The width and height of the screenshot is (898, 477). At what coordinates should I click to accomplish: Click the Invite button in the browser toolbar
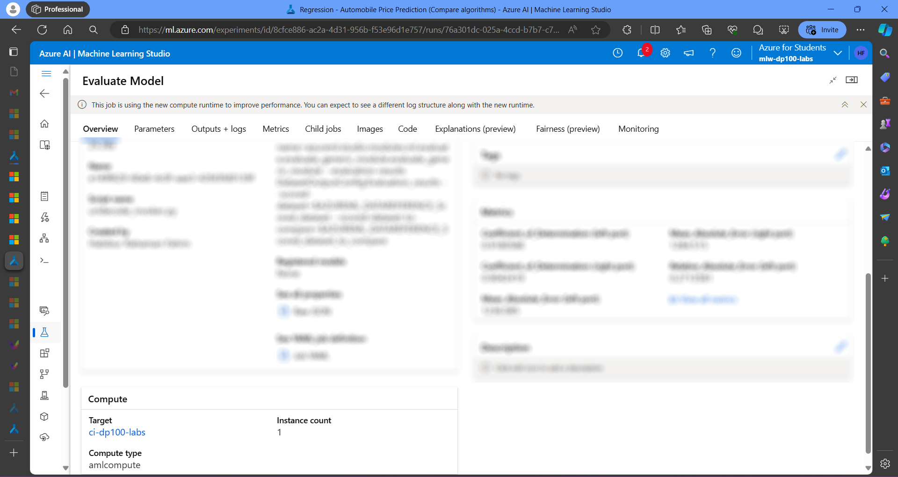pyautogui.click(x=822, y=30)
